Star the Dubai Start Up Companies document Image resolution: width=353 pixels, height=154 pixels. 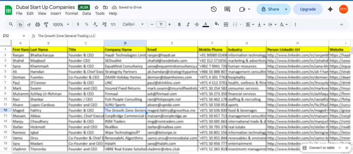click(97, 8)
